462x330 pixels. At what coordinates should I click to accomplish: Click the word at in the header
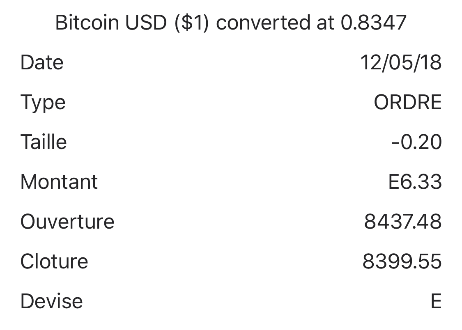pos(325,23)
